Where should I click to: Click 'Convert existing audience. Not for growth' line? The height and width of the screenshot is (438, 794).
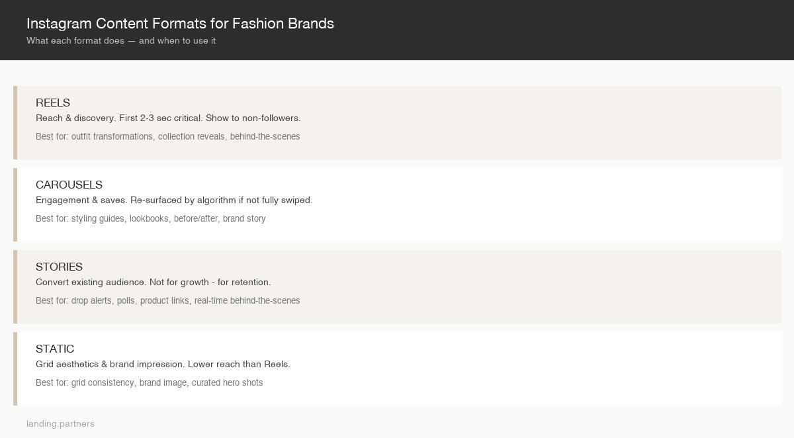click(154, 282)
